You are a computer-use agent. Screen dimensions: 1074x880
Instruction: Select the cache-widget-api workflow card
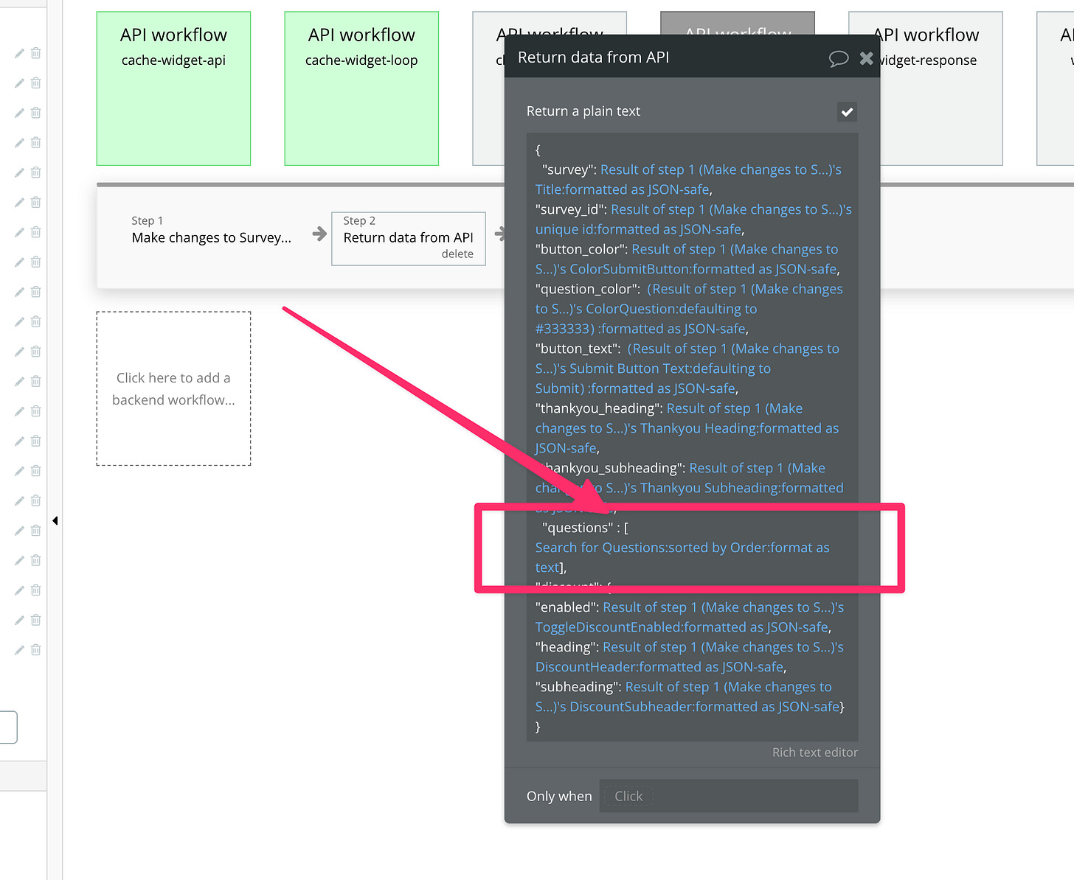click(x=173, y=88)
